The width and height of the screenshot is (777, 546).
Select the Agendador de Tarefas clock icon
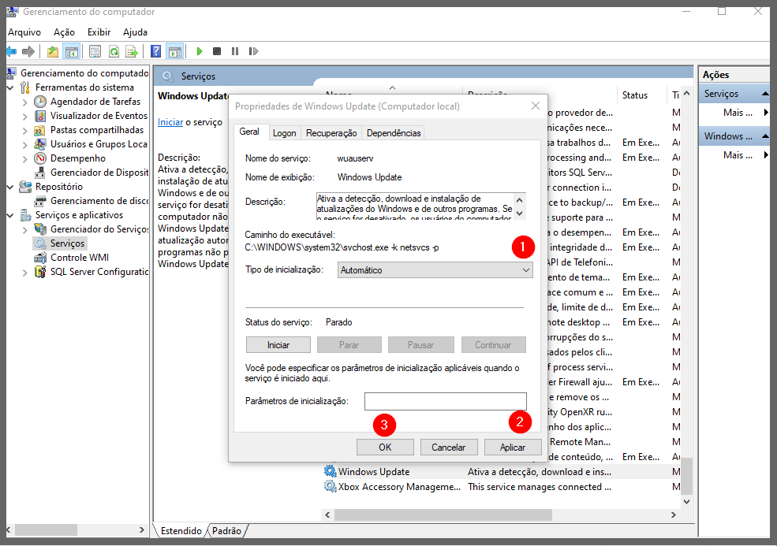pyautogui.click(x=40, y=102)
